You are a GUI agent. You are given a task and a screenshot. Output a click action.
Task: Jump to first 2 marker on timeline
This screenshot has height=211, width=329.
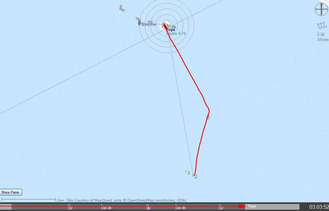click(x=70, y=208)
